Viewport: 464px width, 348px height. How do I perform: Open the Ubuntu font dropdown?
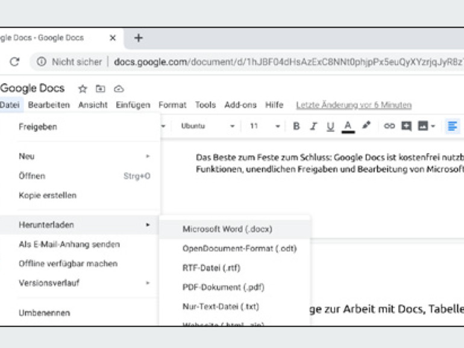[x=208, y=126]
